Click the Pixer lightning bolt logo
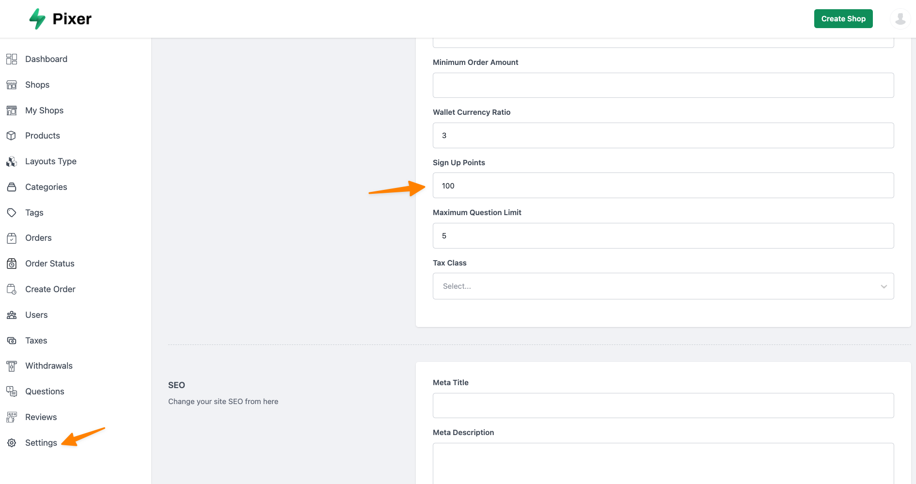Screen dimensions: 916x484 click(x=37, y=19)
